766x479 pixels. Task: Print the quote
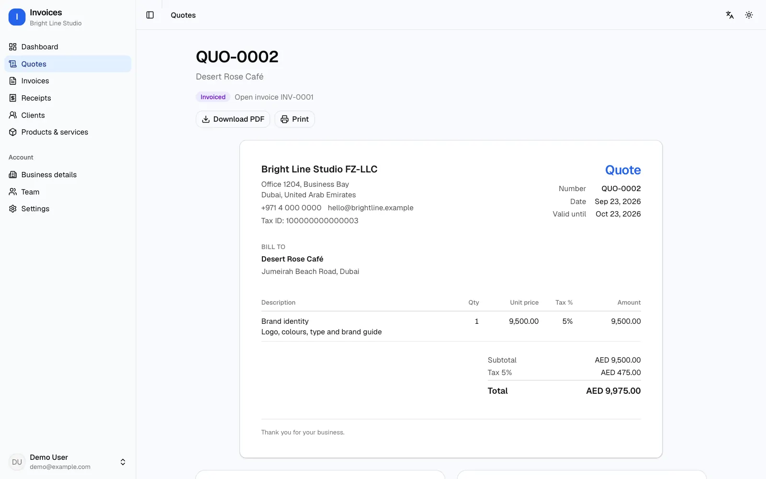tap(294, 119)
